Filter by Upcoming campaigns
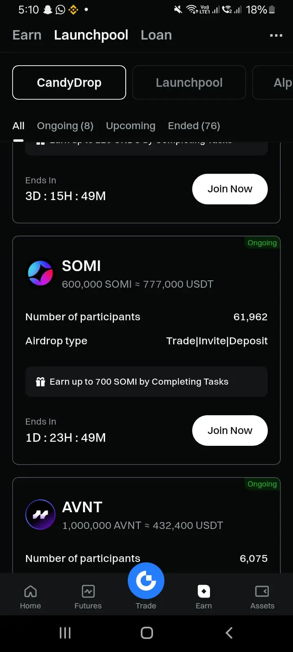Viewport: 293px width, 652px height. click(131, 126)
